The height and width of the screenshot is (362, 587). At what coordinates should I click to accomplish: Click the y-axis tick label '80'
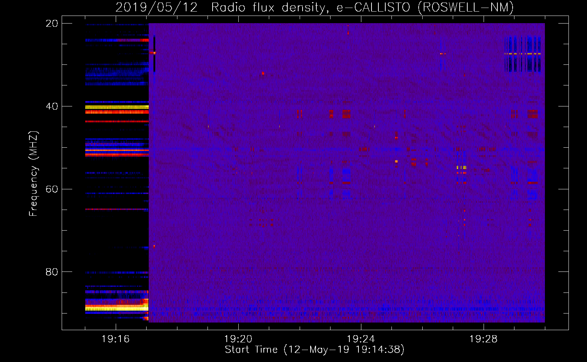[52, 272]
